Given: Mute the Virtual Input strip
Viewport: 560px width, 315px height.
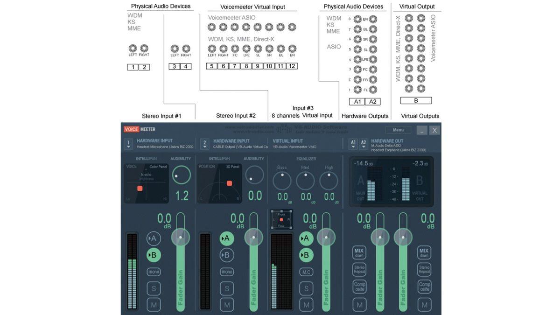Looking at the screenshot, I should [x=306, y=305].
